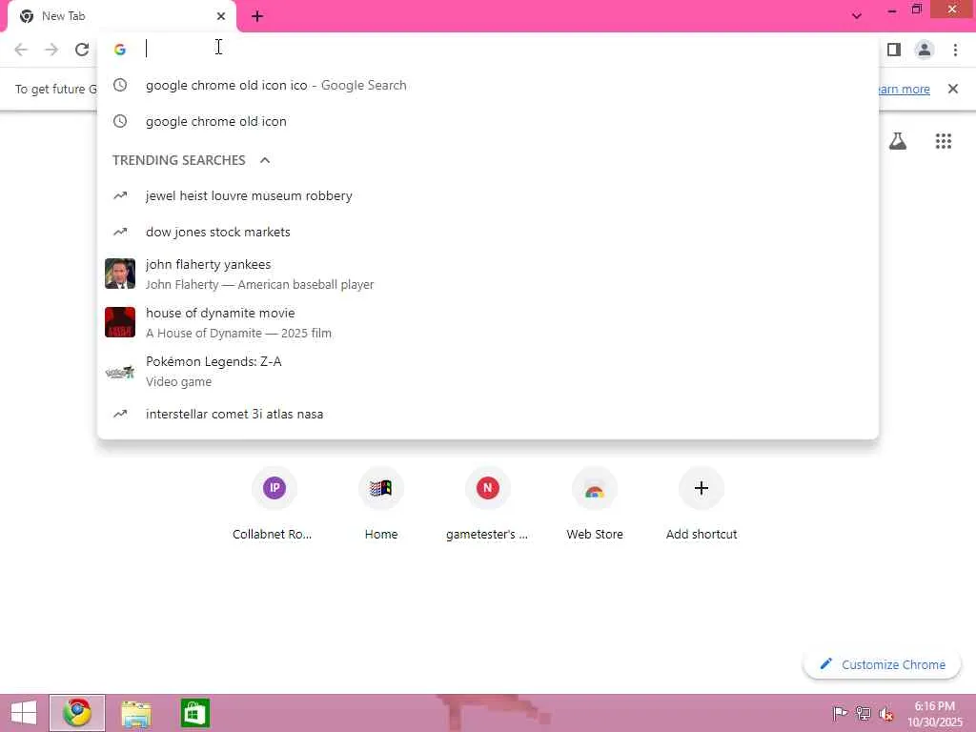The height and width of the screenshot is (732, 976).
Task: Dismiss the update notification bar
Action: click(x=953, y=89)
